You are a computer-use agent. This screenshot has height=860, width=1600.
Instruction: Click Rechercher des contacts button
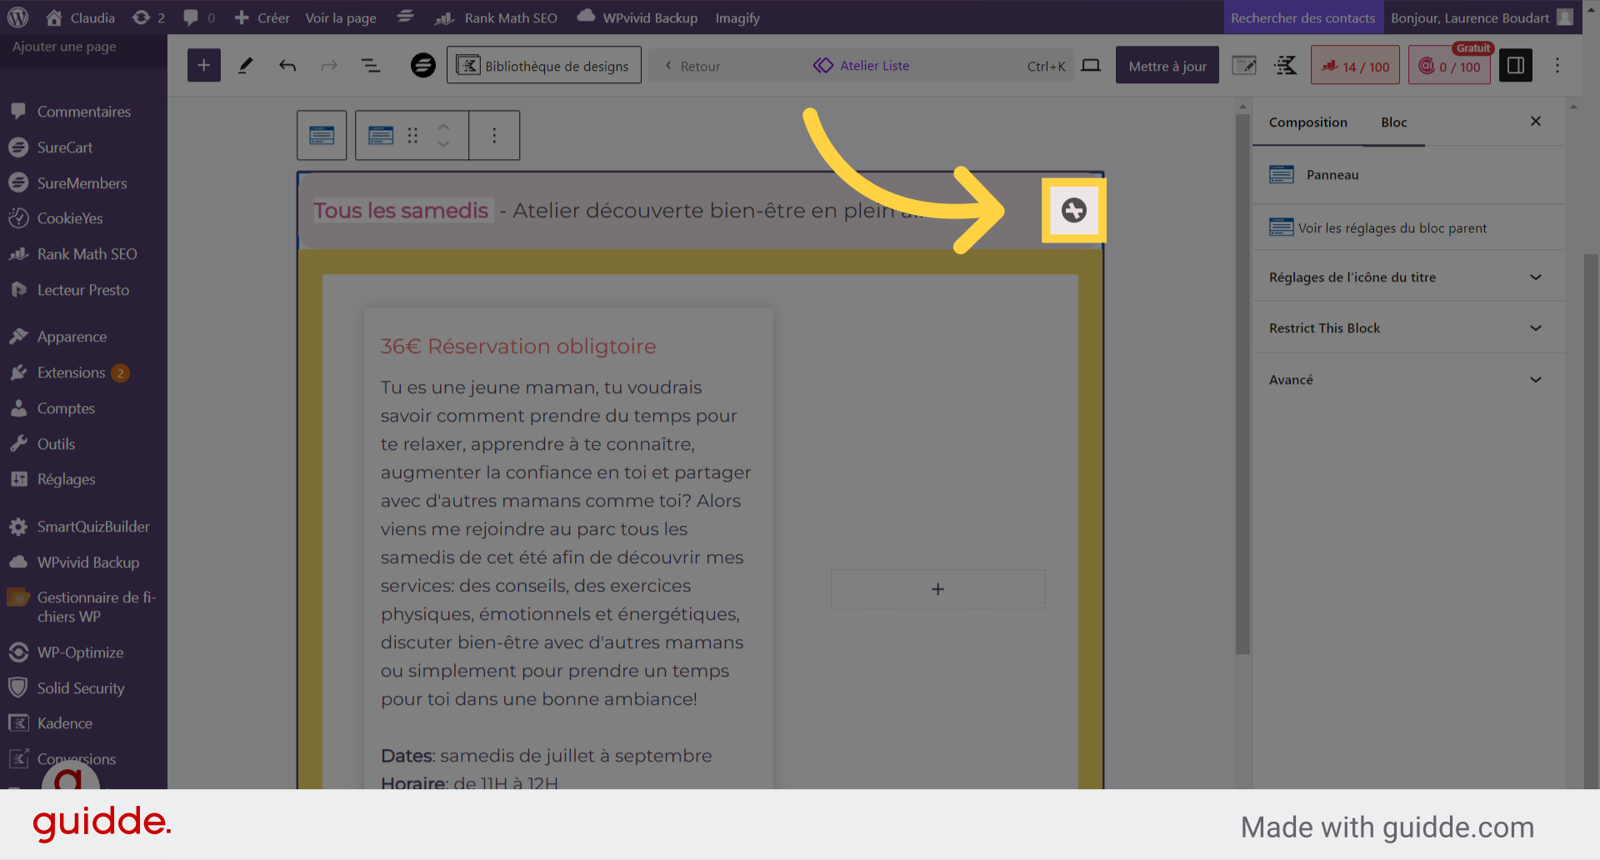[1303, 17]
